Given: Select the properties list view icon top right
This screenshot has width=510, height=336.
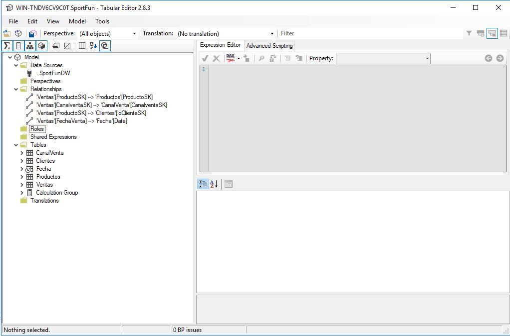Looking at the screenshot, I should pos(504,33).
